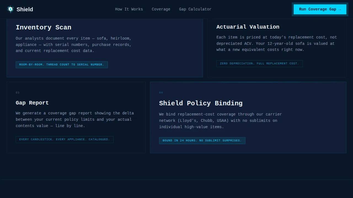This screenshot has height=198, width=353.
Task: Click the Shield brand name
Action: pyautogui.click(x=25, y=9)
